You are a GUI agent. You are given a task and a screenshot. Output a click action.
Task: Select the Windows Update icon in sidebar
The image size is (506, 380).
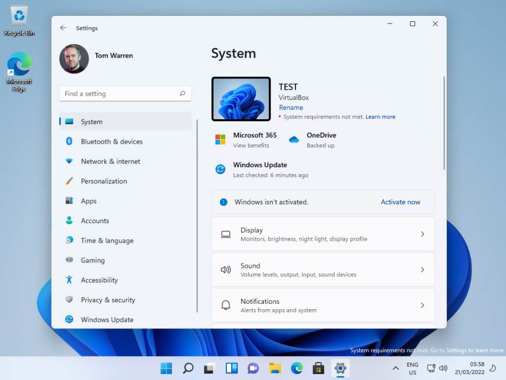click(70, 320)
